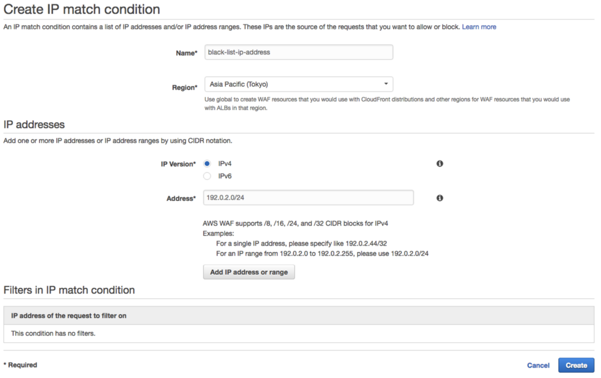Click the Region* field label

tap(184, 87)
